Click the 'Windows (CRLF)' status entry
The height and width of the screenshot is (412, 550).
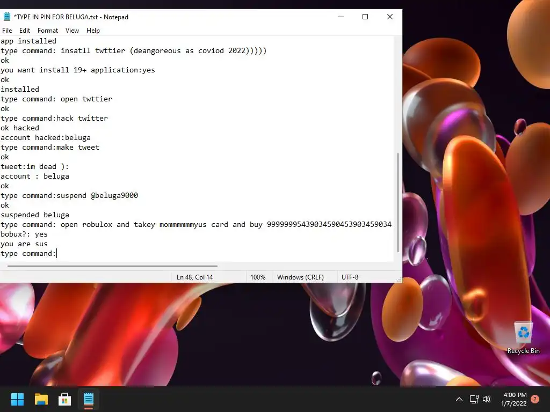tap(300, 277)
